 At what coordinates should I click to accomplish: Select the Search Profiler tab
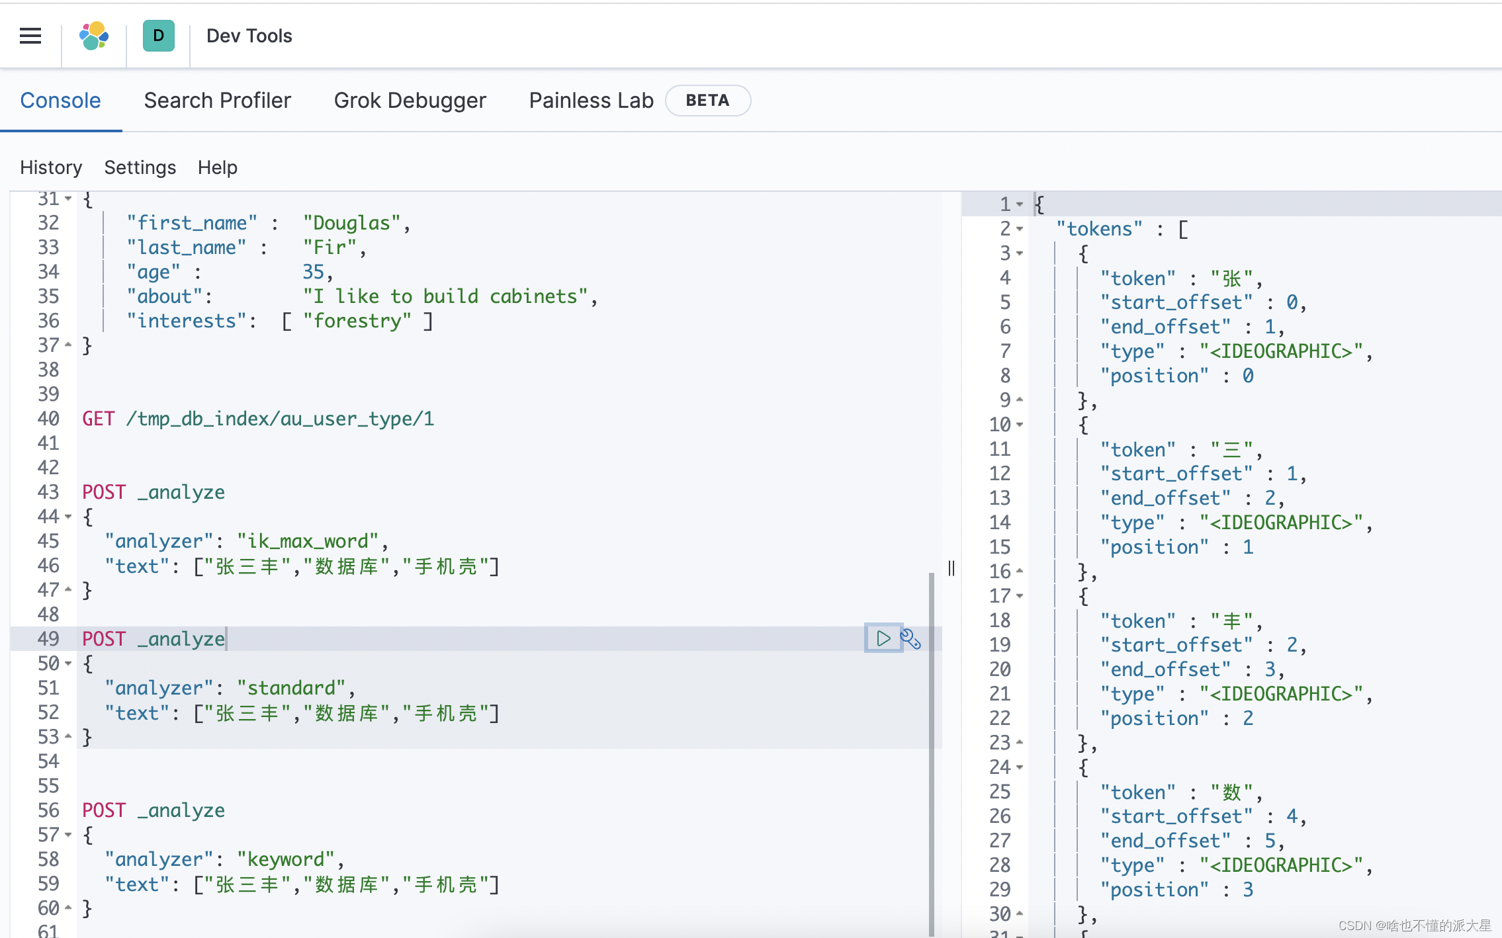click(217, 99)
